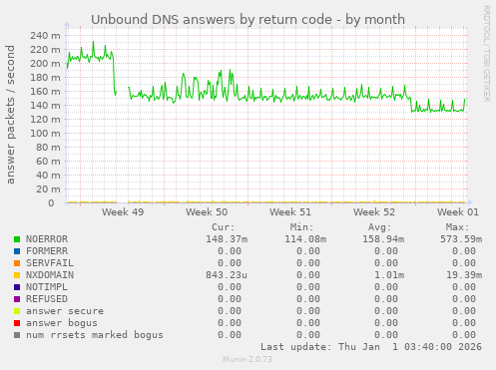This screenshot has height=370, width=496.
Task: Click the 'Cur:' column header
Action: point(224,227)
